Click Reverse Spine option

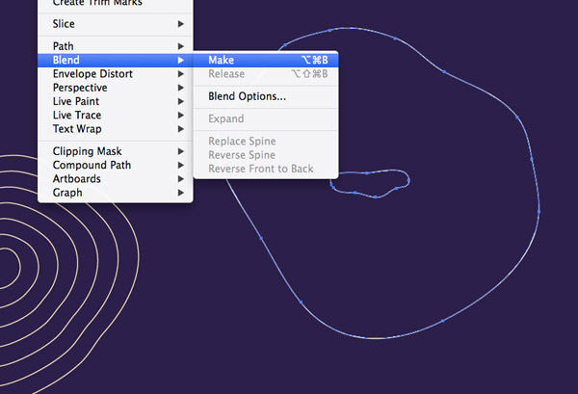coord(242,155)
